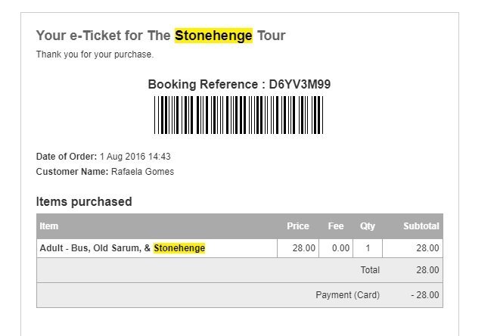Screen dimensions: 497x336
Task: Click the -28.00 payment amount
Action: pyautogui.click(x=425, y=295)
